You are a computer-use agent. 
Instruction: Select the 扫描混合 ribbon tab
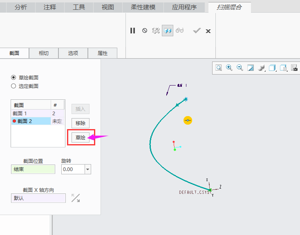coord(229,7)
